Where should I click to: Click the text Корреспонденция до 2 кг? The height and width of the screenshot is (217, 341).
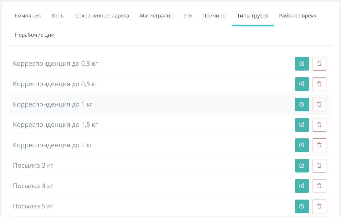[53, 145]
